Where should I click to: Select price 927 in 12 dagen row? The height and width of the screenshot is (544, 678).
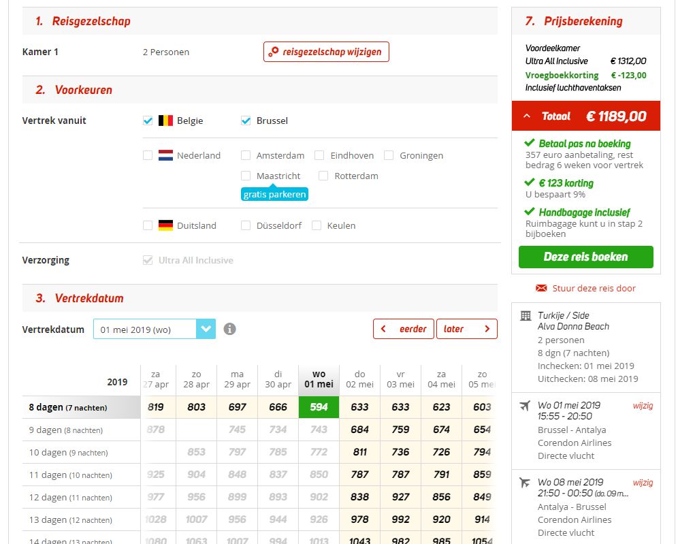click(x=400, y=497)
